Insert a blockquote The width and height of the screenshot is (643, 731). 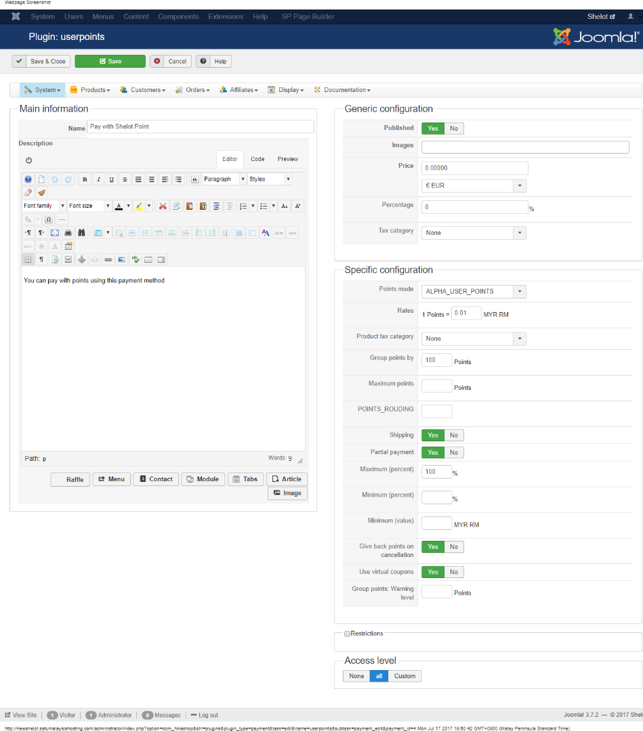(x=195, y=179)
